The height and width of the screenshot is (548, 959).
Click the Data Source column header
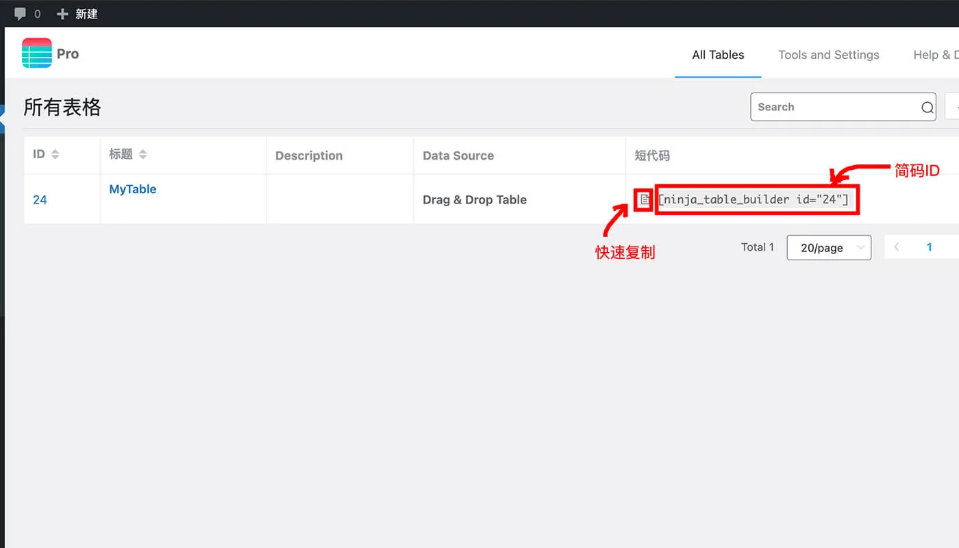(x=458, y=155)
